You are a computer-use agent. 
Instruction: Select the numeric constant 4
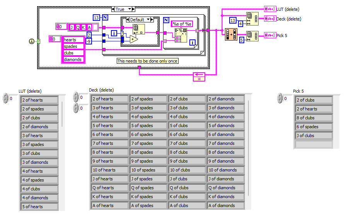241,24
